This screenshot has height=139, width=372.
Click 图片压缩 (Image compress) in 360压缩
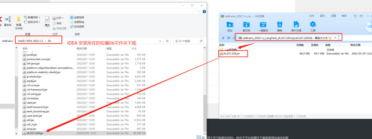pyautogui.click(x=296, y=26)
